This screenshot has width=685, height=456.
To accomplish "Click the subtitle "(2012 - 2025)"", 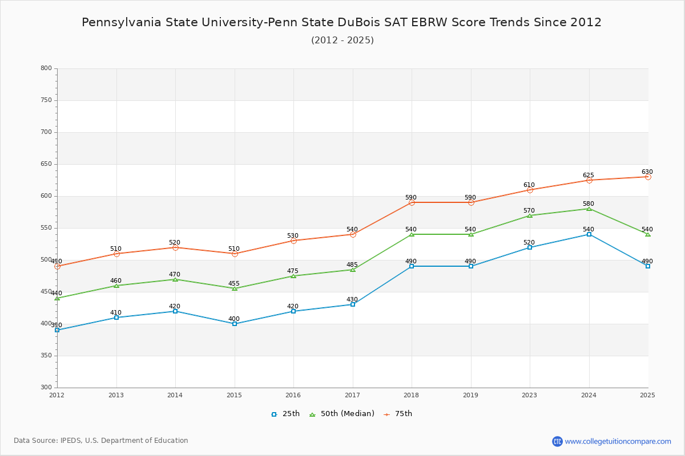I will 342,40.
